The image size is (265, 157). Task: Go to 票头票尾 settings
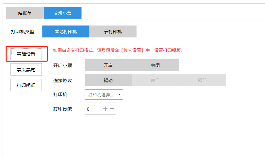pyautogui.click(x=26, y=70)
